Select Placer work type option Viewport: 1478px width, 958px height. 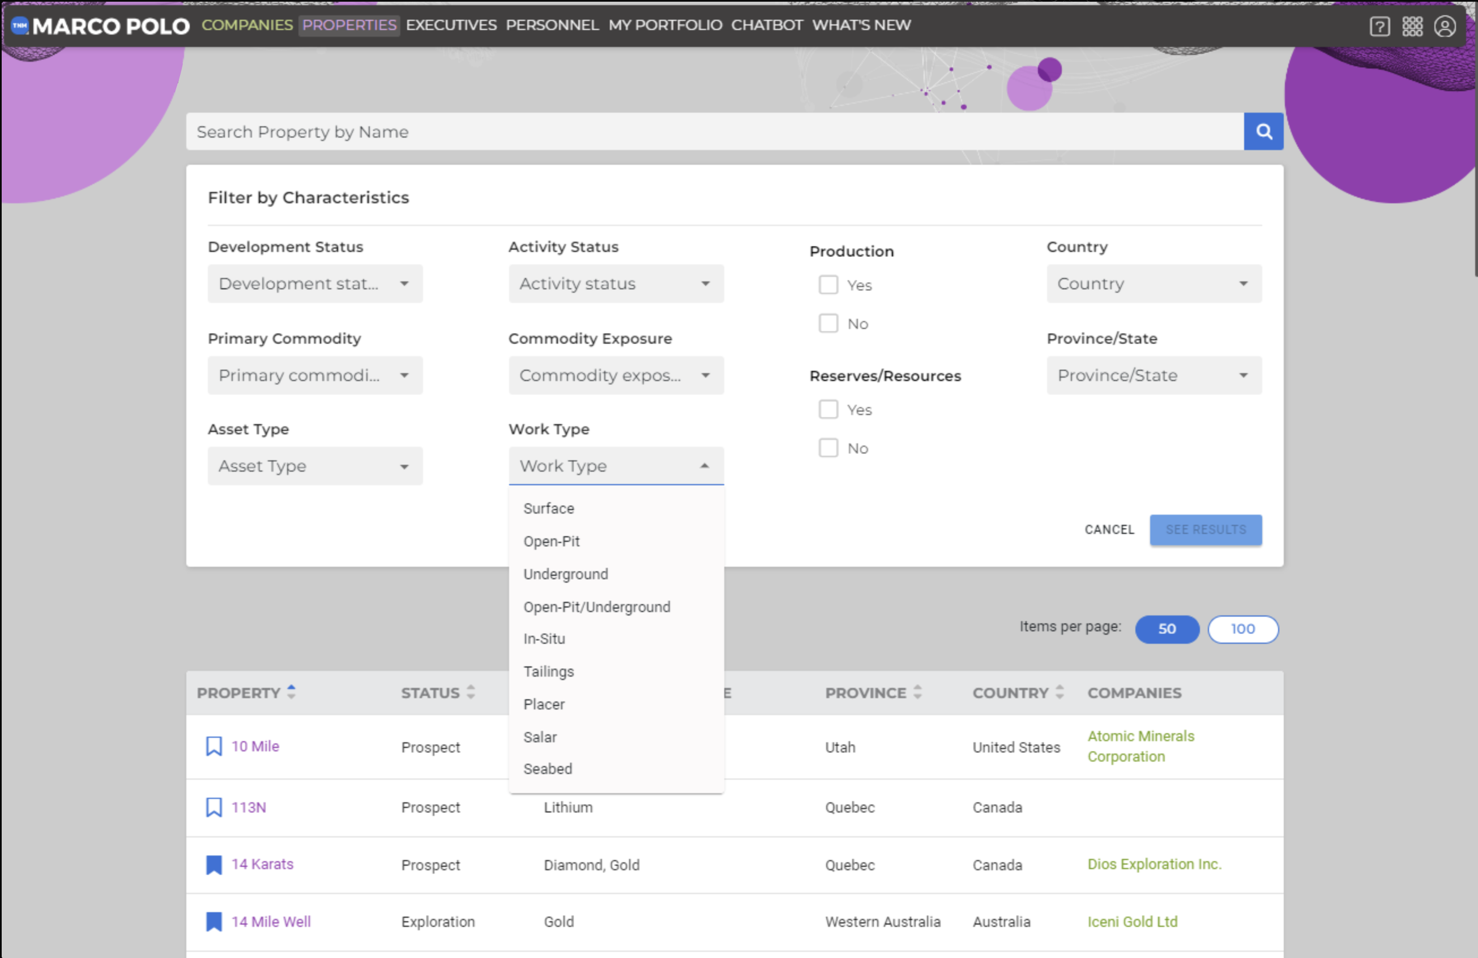[616, 704]
